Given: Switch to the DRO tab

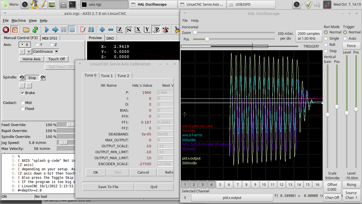Looking at the screenshot, I should 110,38.
